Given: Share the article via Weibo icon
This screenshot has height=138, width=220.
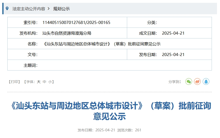Looking at the screenshot, I should point(197,82).
